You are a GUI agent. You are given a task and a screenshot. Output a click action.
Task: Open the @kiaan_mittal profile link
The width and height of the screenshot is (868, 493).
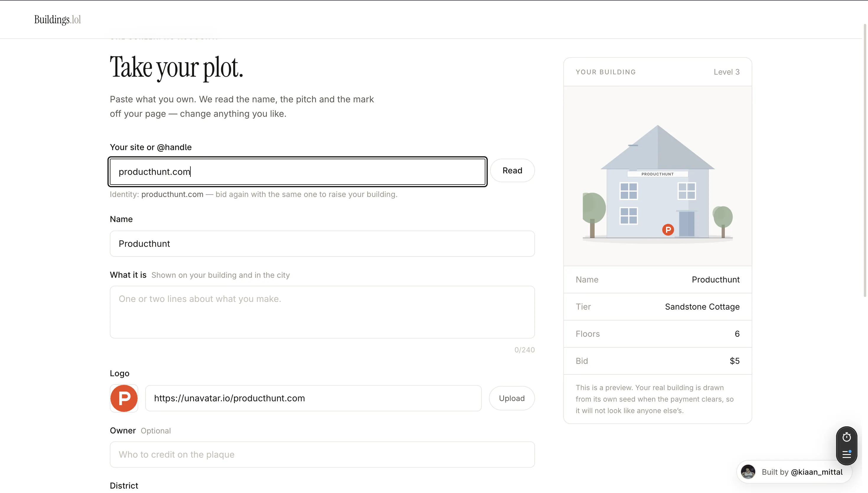pyautogui.click(x=817, y=472)
